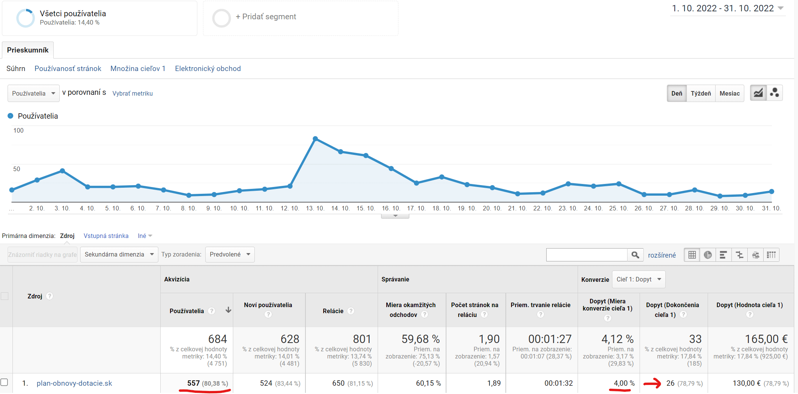Open the date range picker
Viewport: 798px width, 394px height.
[728, 8]
